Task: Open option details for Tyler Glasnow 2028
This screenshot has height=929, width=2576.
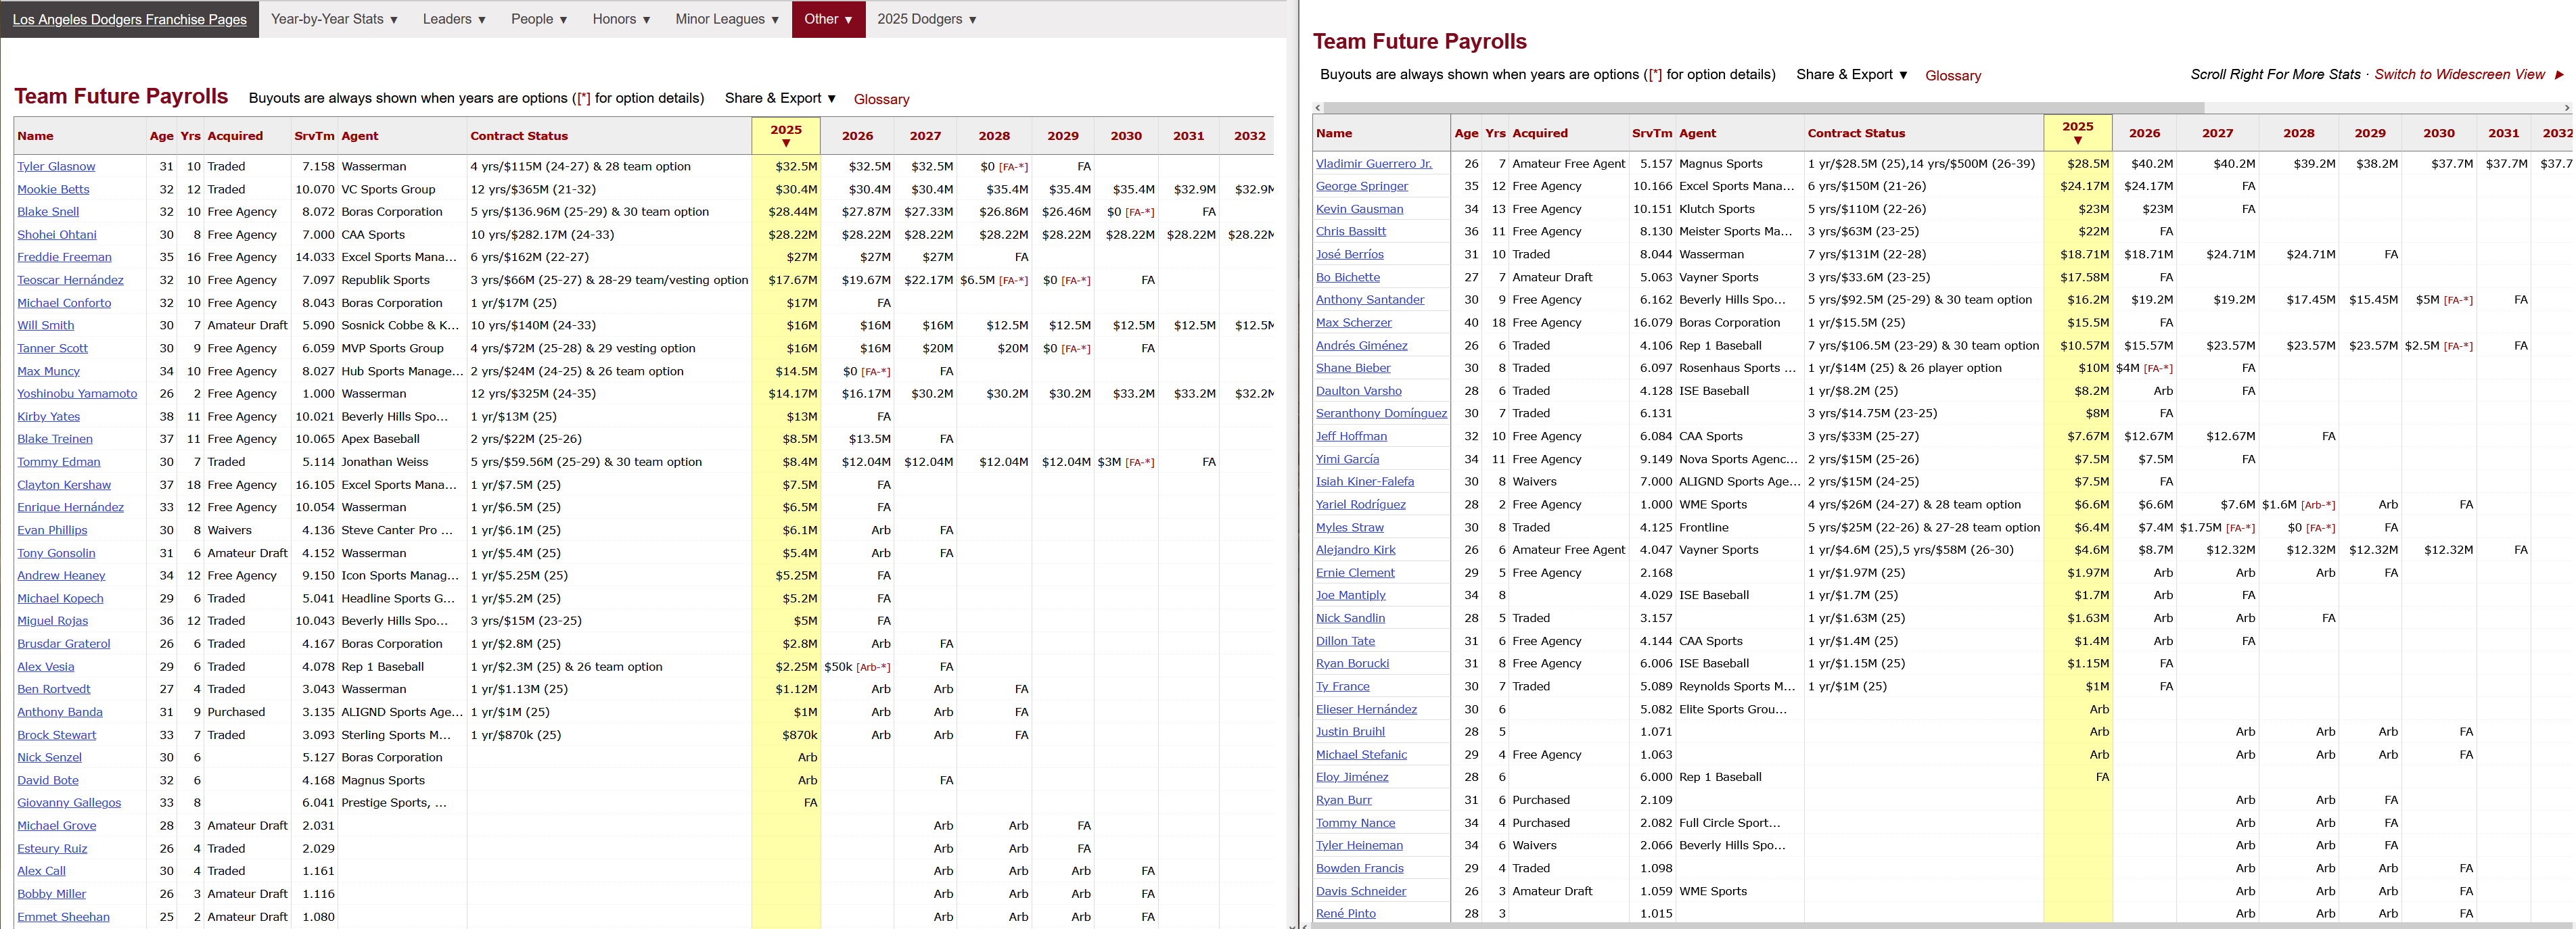Action: pos(1014,167)
